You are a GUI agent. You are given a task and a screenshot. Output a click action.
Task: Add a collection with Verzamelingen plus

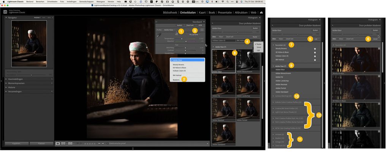(52, 92)
